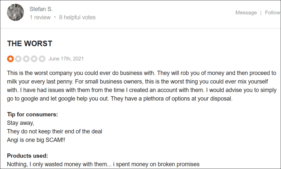Click the '8 helpful votes' label
The image size is (281, 169).
point(77,17)
